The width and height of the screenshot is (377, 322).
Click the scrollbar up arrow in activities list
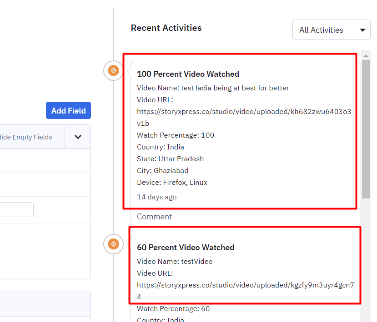(x=366, y=55)
